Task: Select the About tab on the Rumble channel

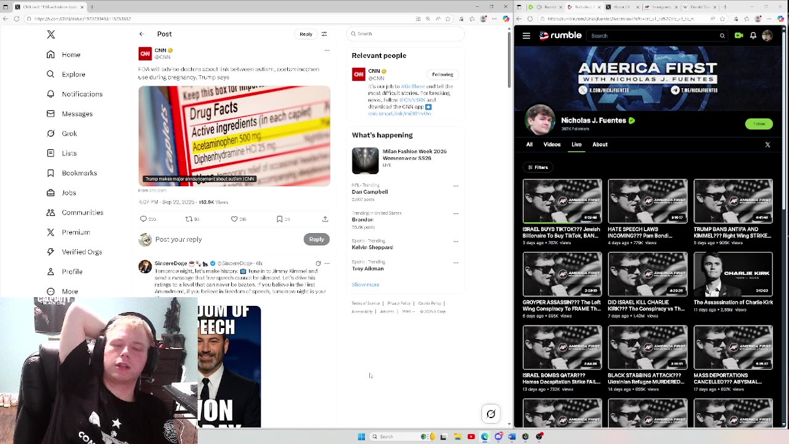Action: tap(600, 144)
